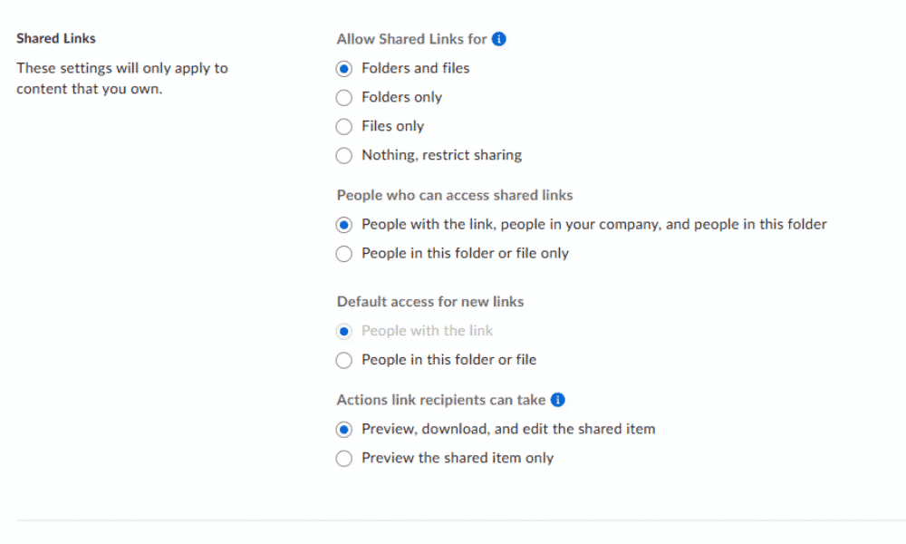Click the 'content that you own' description text

pos(90,89)
